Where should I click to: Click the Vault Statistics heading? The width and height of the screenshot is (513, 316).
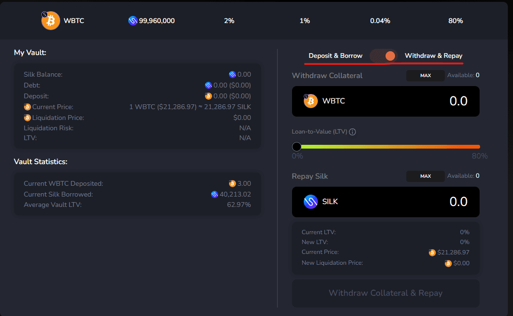point(40,162)
